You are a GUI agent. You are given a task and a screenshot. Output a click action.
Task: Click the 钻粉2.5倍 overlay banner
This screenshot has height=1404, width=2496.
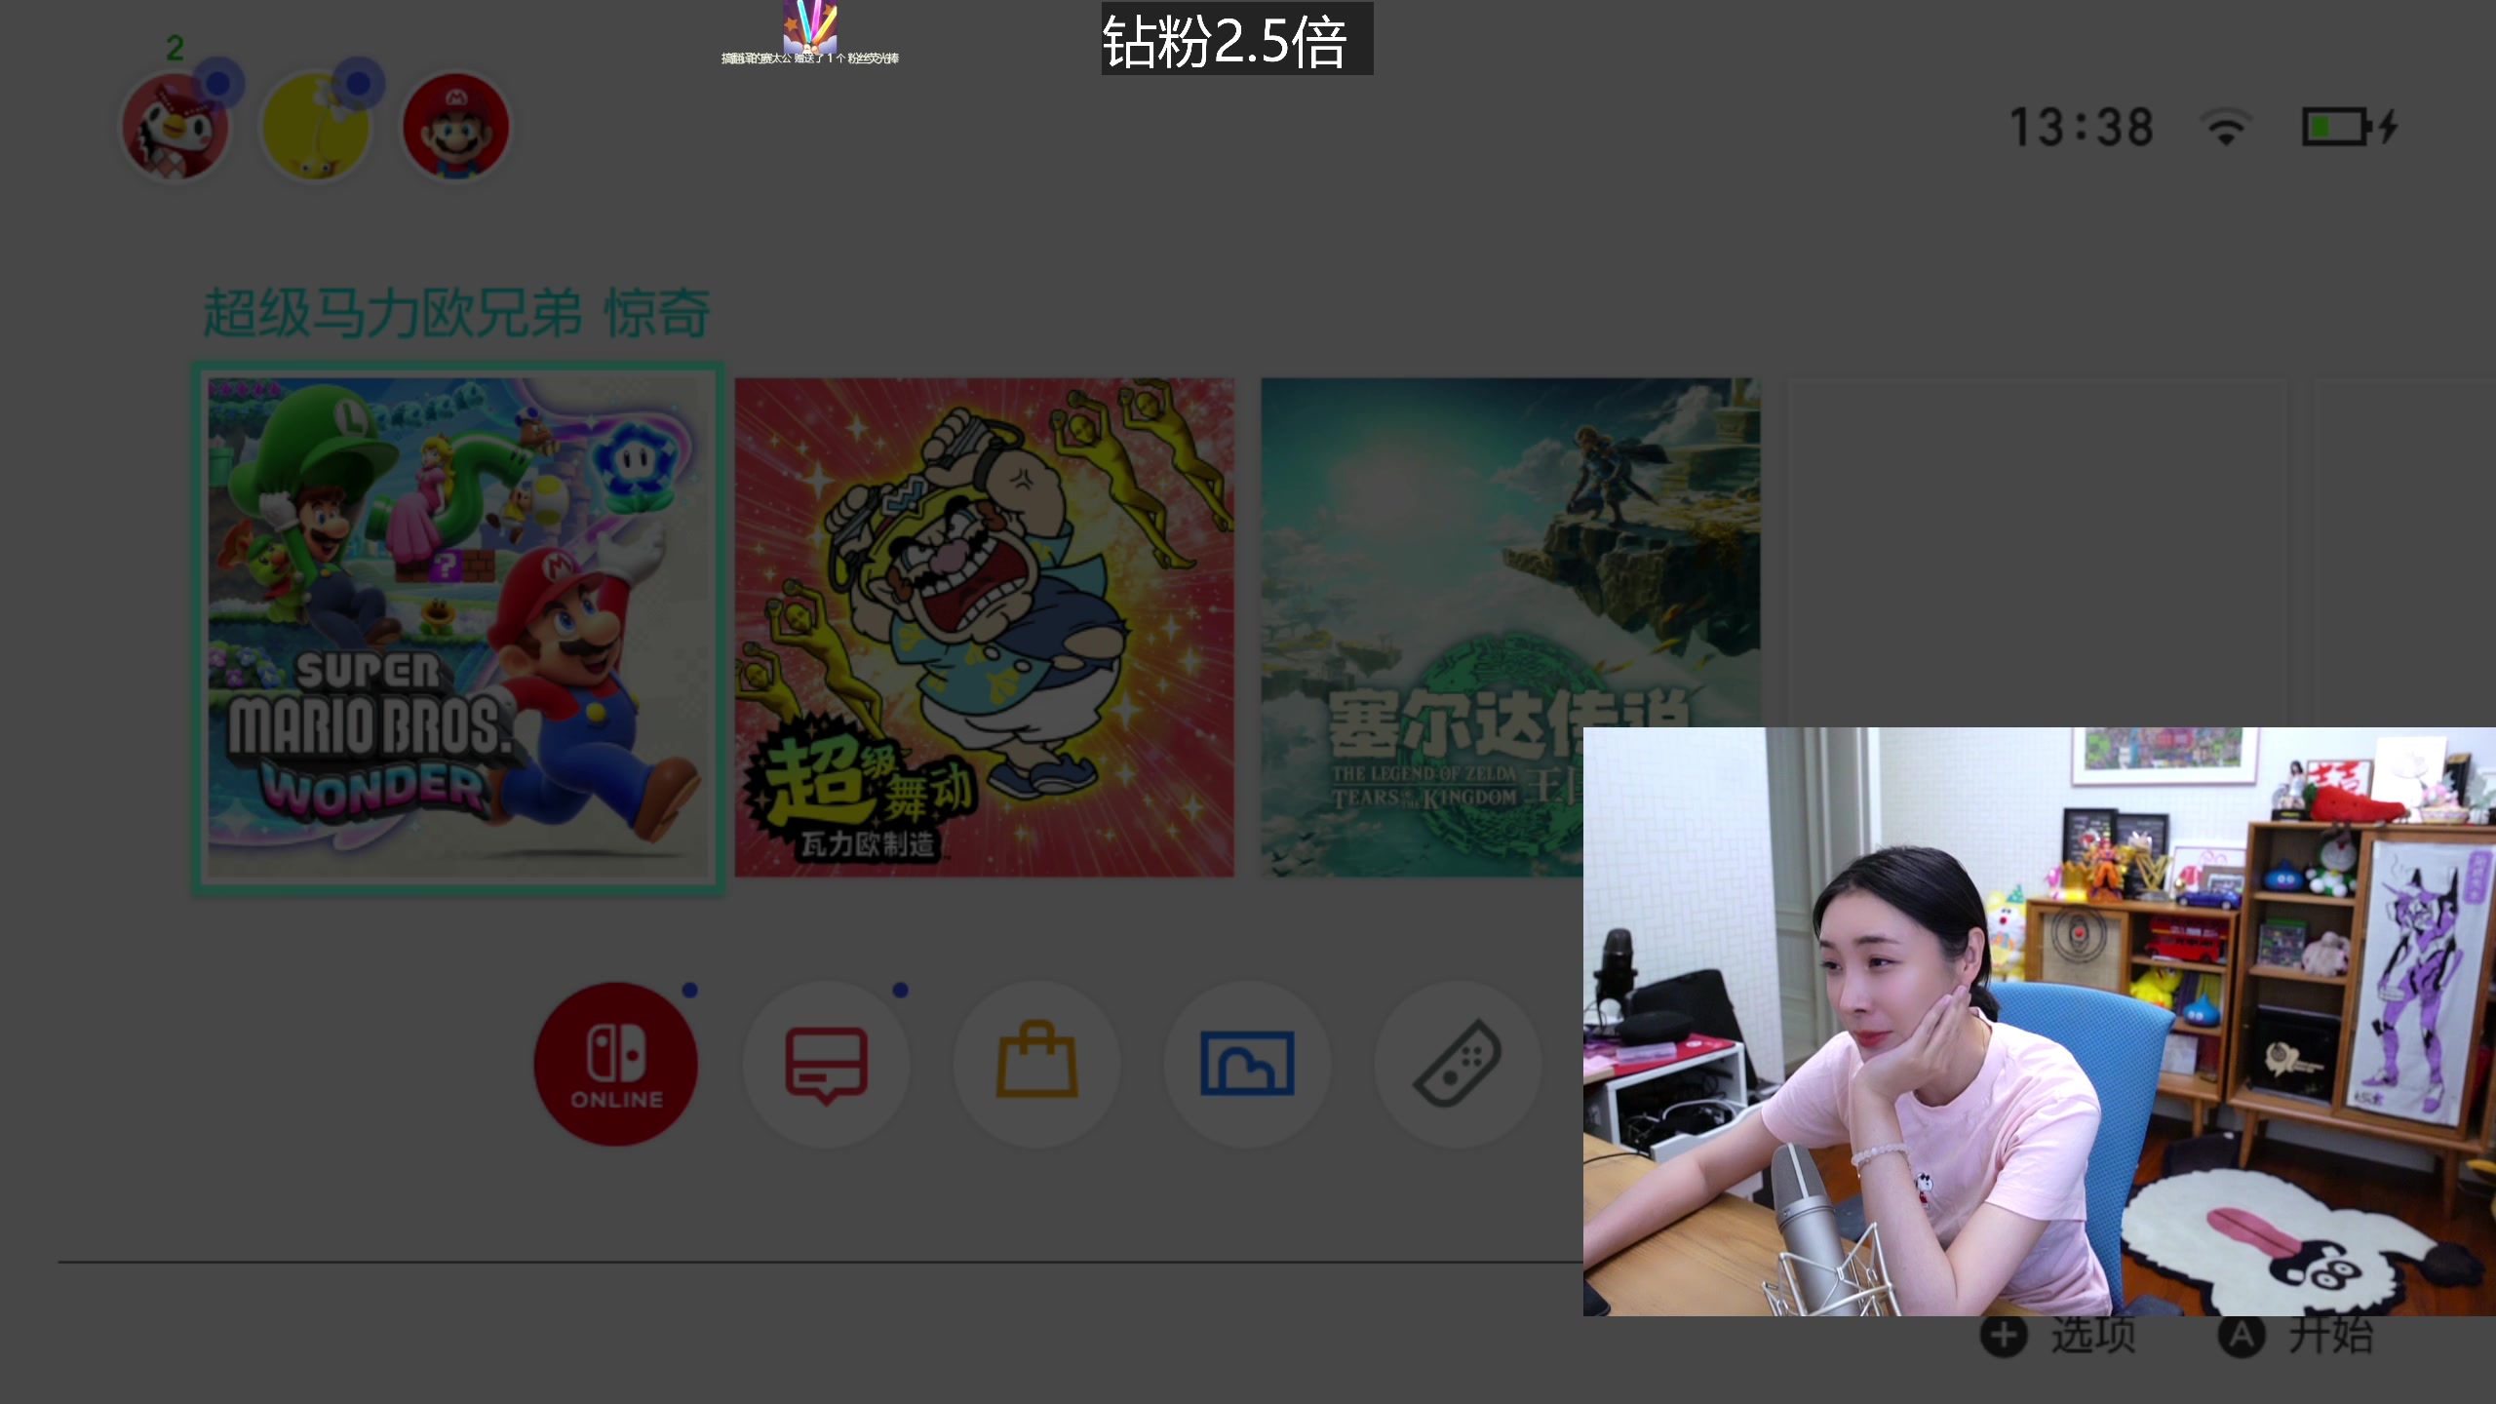pyautogui.click(x=1237, y=39)
